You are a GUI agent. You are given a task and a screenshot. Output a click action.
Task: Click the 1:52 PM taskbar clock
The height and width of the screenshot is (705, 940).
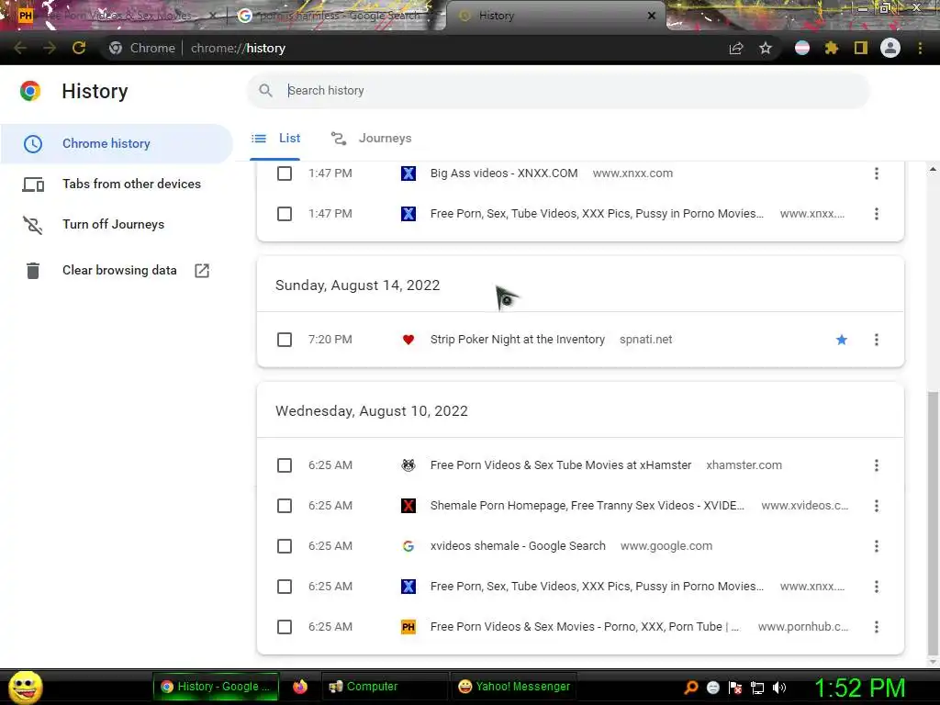(859, 688)
